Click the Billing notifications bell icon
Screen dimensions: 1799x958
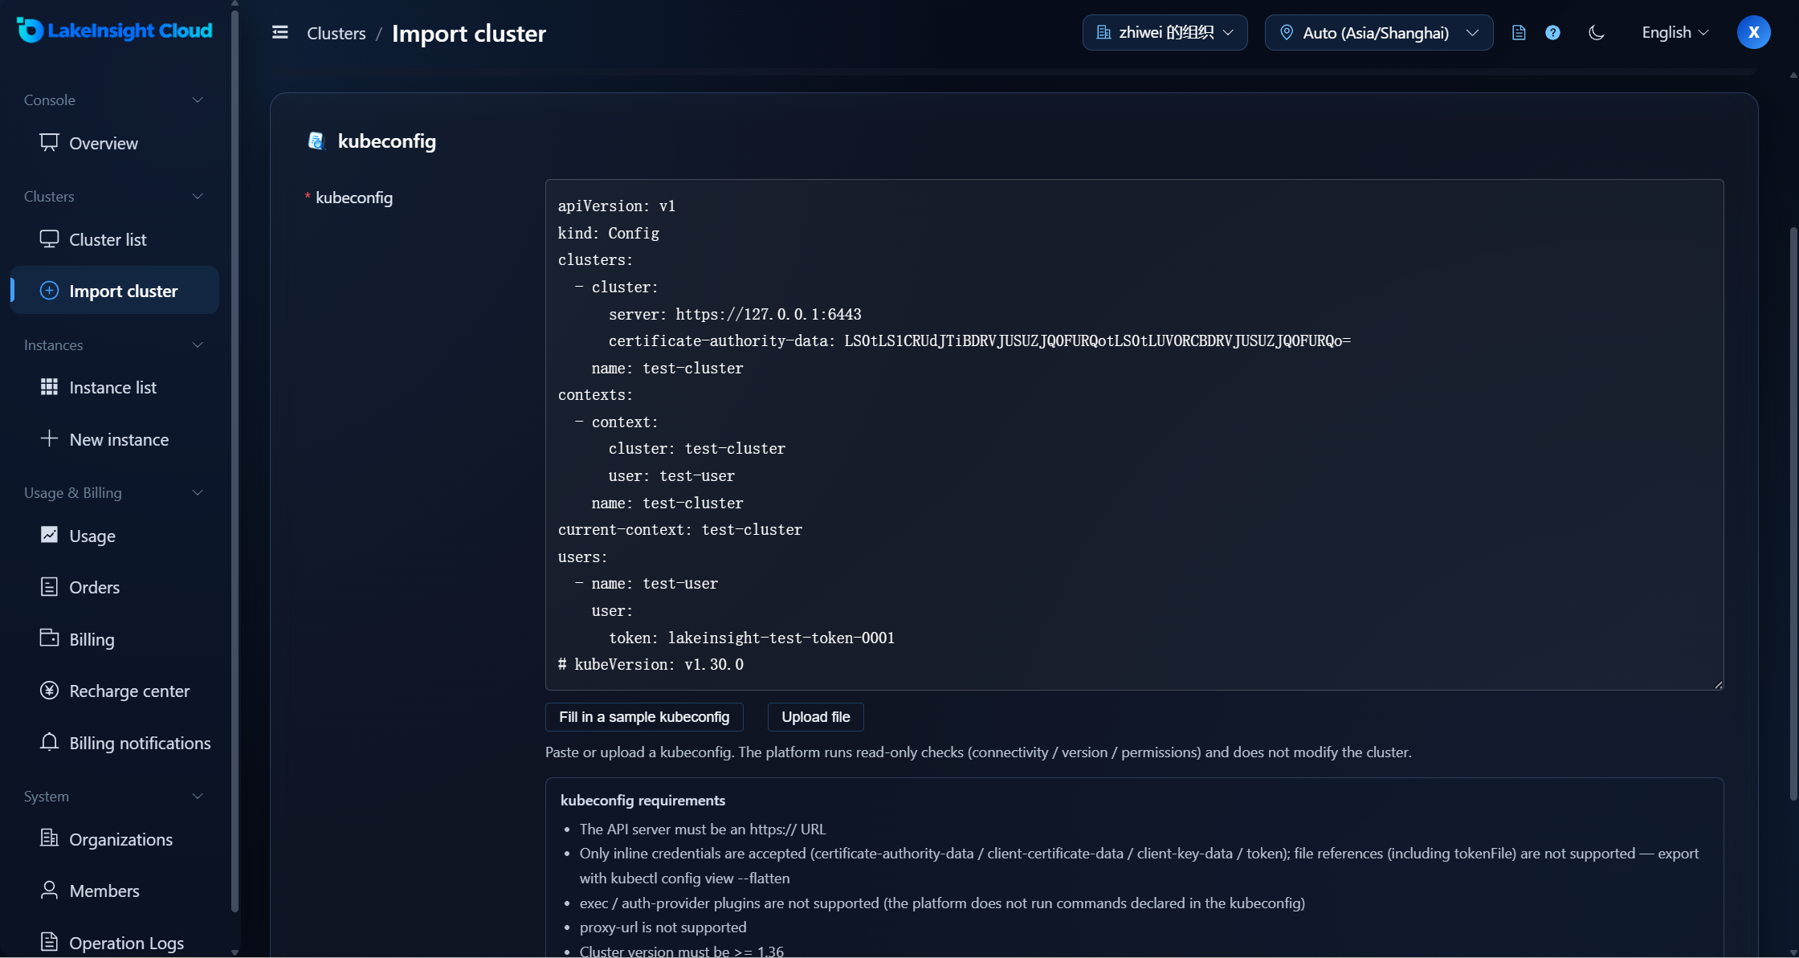click(49, 742)
